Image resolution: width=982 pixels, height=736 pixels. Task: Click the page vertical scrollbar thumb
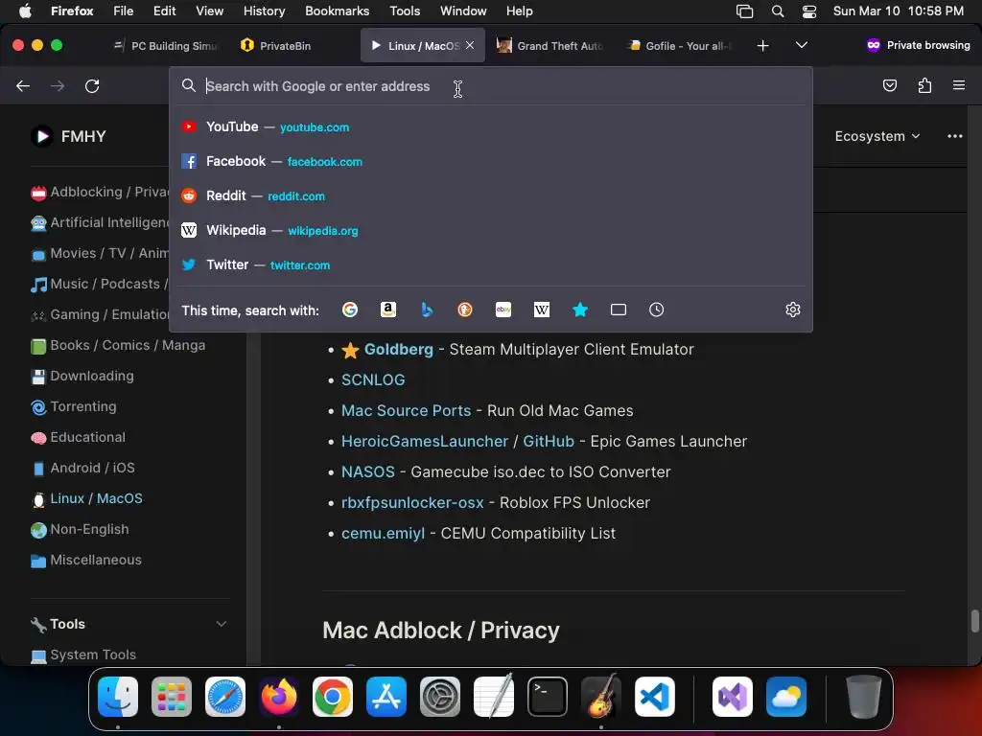point(974,621)
